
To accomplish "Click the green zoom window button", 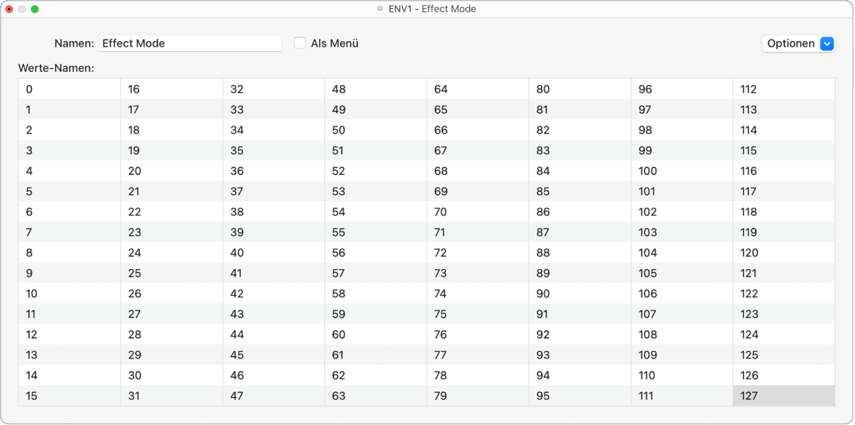I will pos(35,9).
